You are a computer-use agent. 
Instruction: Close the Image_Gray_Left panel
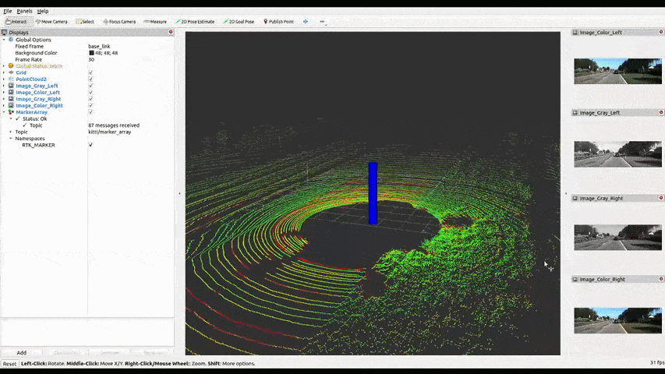coord(661,112)
